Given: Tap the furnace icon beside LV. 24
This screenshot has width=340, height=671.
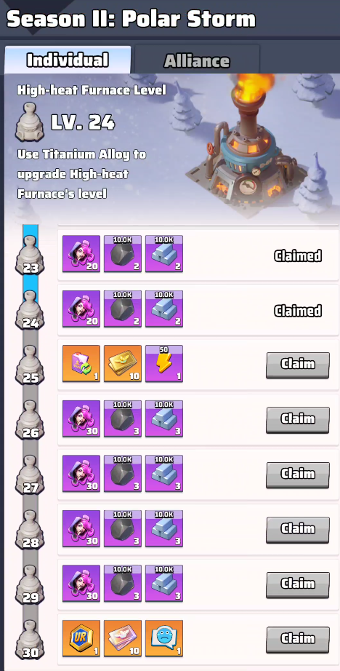Looking at the screenshot, I should pyautogui.click(x=30, y=122).
